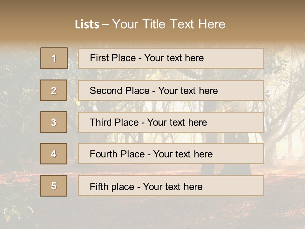Click the number 3 badge
Screen dimensions: 305x229
pyautogui.click(x=54, y=122)
